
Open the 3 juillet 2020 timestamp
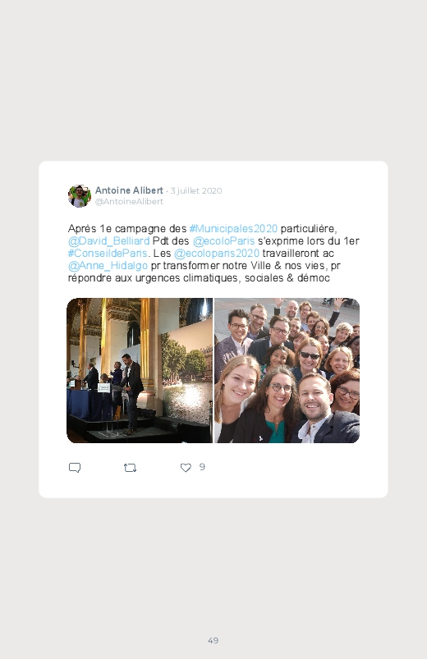[196, 191]
